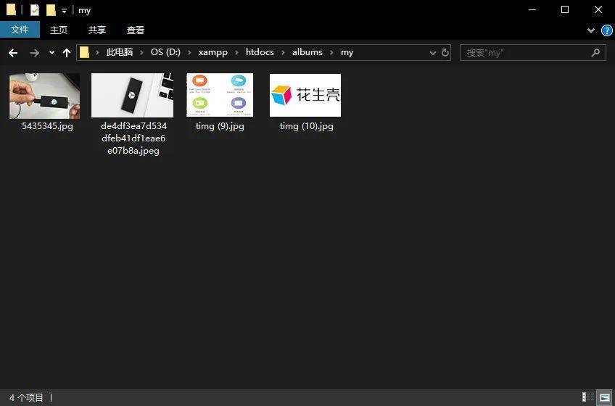Image resolution: width=615 pixels, height=406 pixels.
Task: Click the Forward navigation arrow
Action: tap(35, 53)
